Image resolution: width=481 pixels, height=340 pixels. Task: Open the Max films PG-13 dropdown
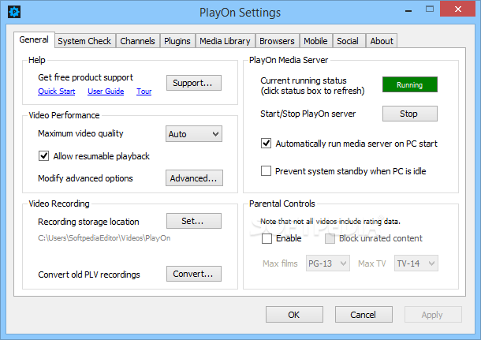pos(328,263)
